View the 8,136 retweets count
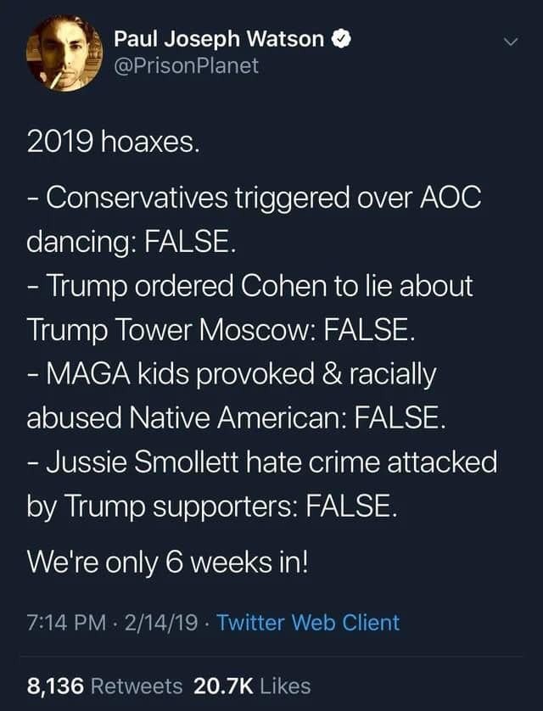 [56, 686]
